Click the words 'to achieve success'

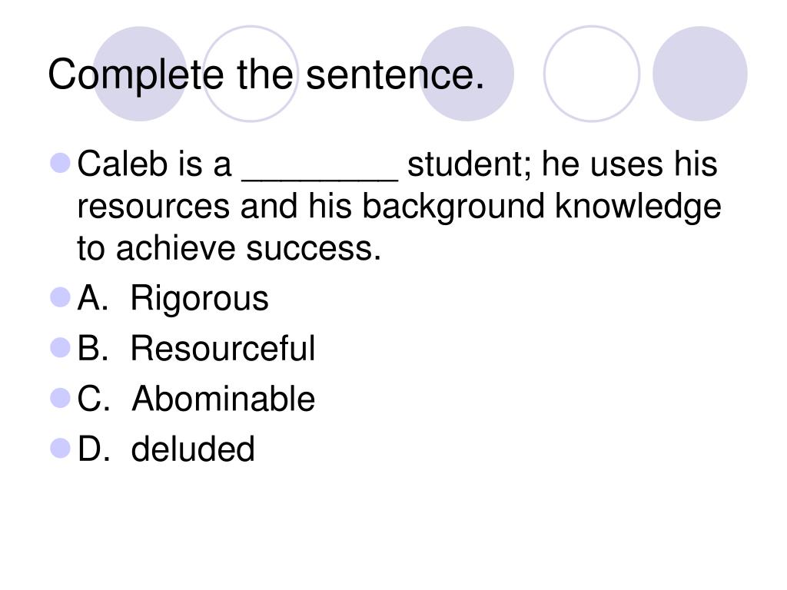click(229, 248)
